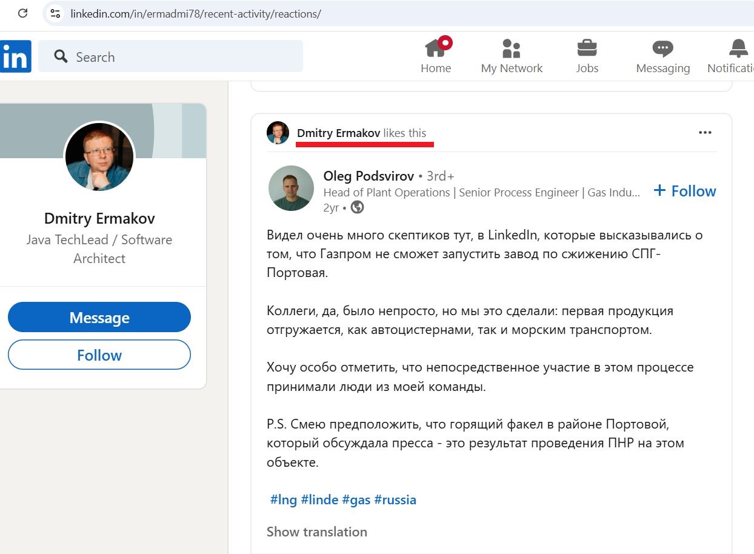Open the Messaging tab
The height and width of the screenshot is (554, 754).
tap(662, 56)
